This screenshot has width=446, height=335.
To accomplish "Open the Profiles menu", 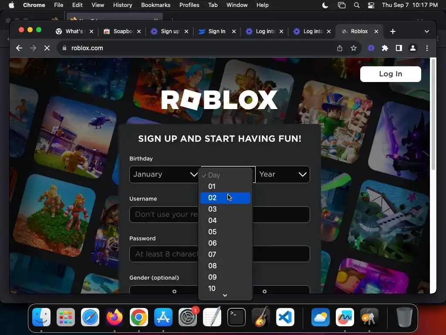I will click(x=189, y=5).
